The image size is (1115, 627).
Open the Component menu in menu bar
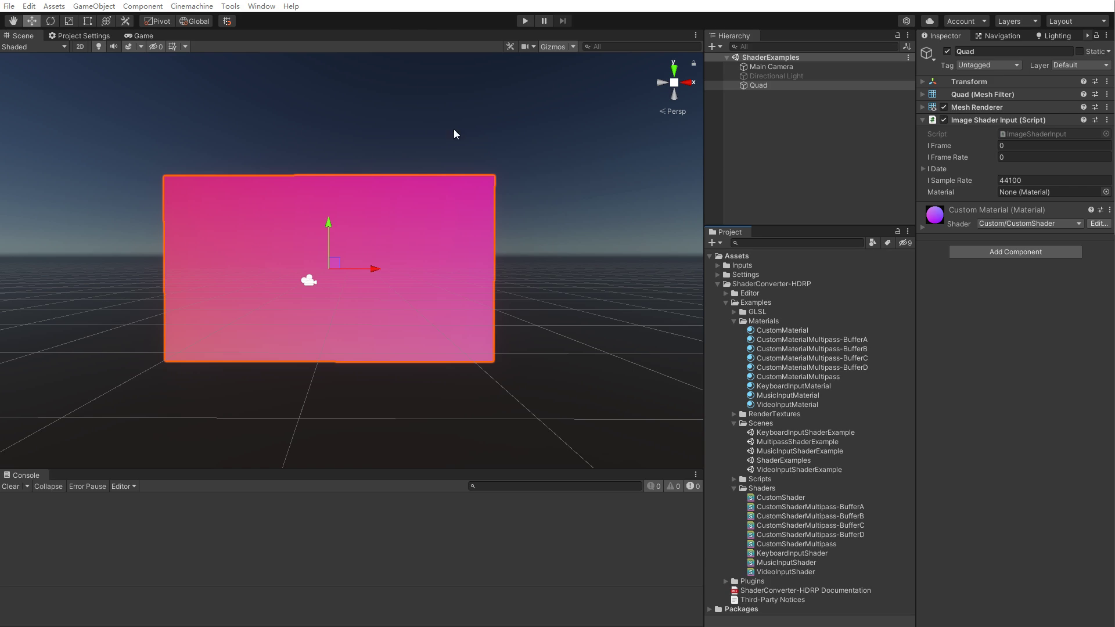click(142, 6)
